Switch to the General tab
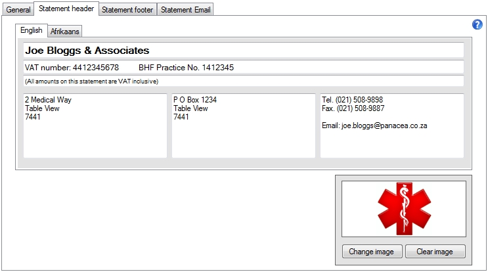The image size is (488, 272). [x=18, y=10]
